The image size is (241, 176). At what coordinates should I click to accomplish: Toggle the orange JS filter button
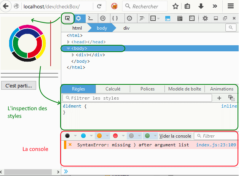tap(99, 136)
